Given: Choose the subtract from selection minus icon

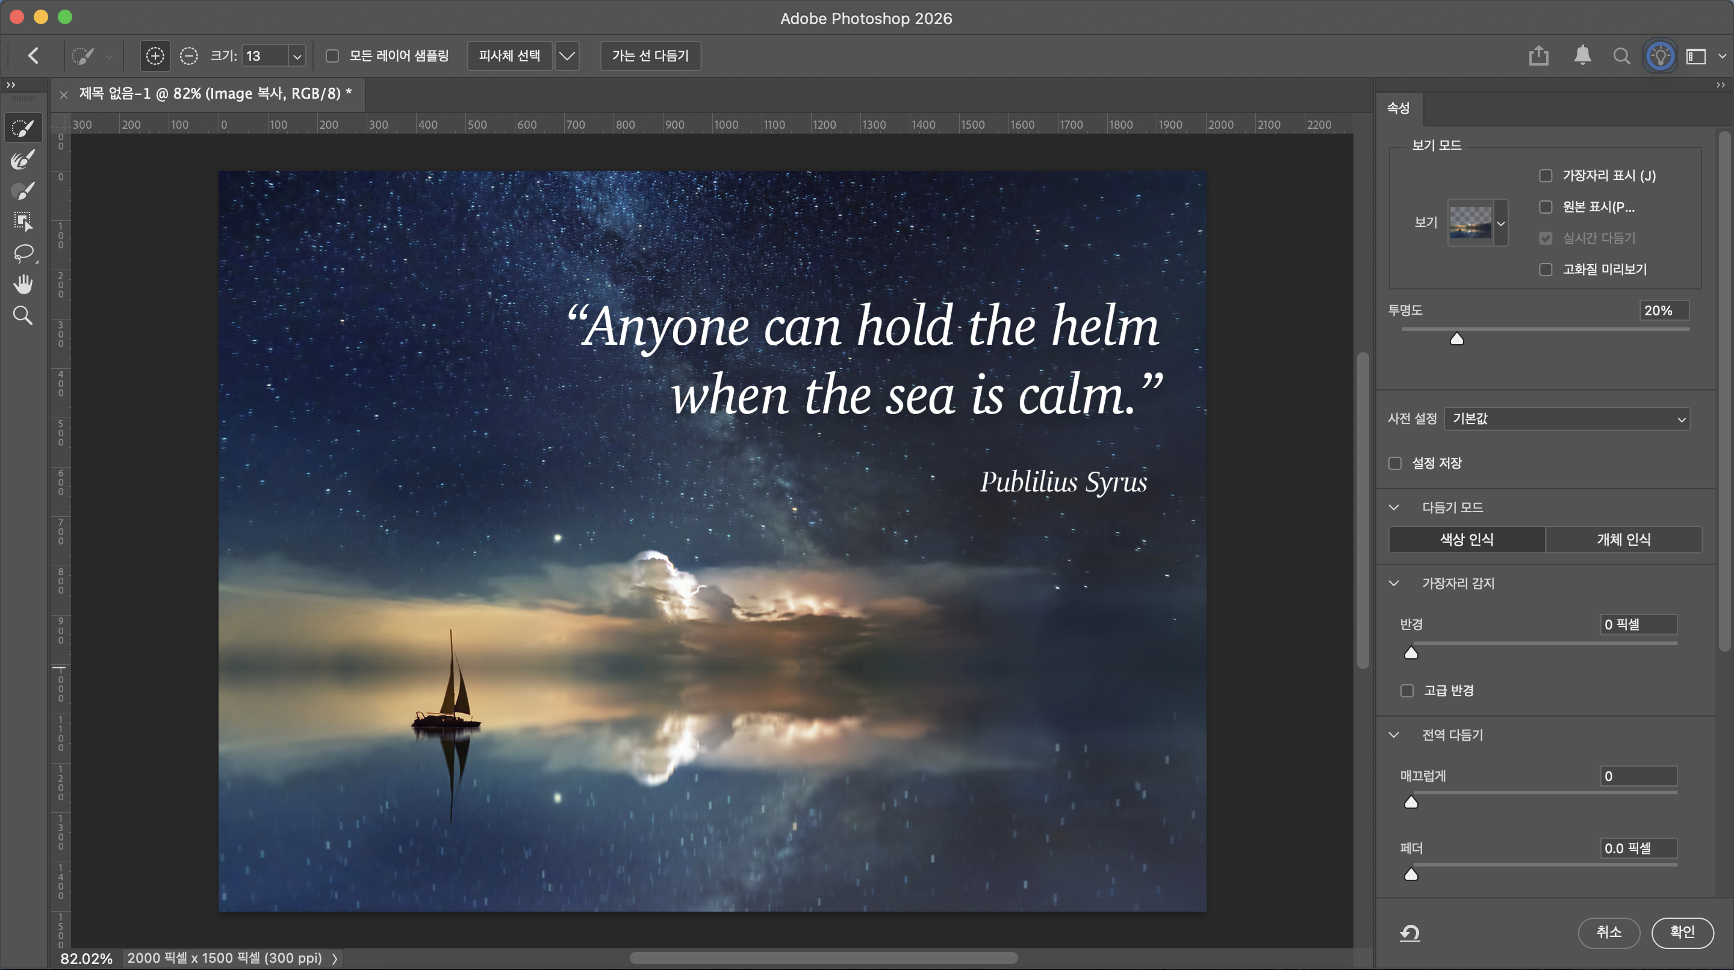Looking at the screenshot, I should coord(189,56).
